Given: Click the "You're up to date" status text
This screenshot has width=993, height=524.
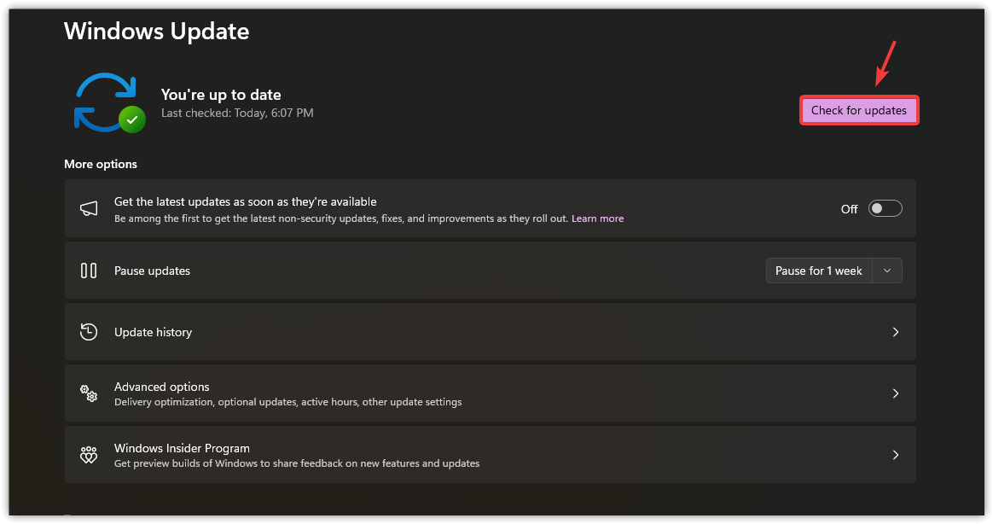Looking at the screenshot, I should [221, 95].
